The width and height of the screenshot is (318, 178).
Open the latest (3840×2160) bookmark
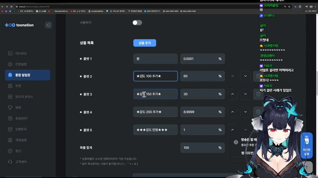point(188,11)
